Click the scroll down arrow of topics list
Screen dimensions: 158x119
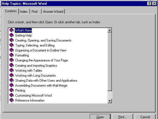click(110, 101)
